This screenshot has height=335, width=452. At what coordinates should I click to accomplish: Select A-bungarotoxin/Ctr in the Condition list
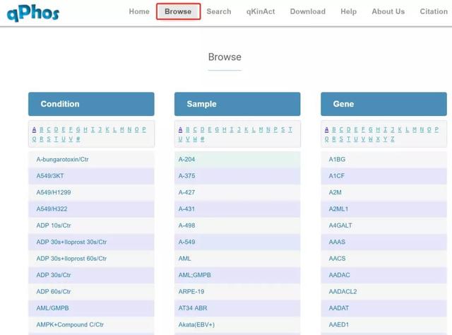62,160
